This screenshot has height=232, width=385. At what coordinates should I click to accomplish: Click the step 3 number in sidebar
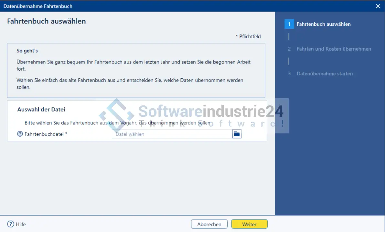click(x=289, y=74)
